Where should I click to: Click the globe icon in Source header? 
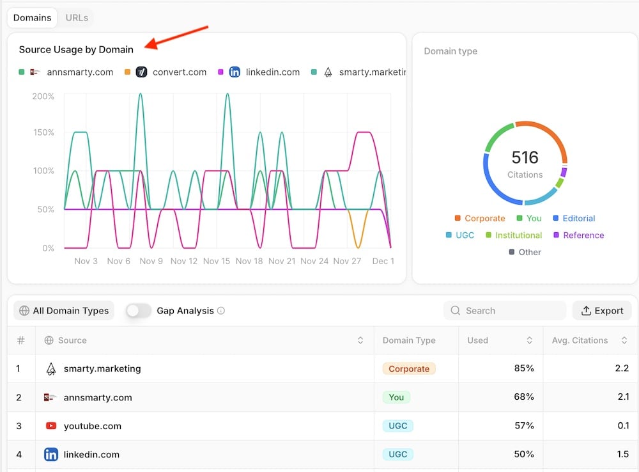[49, 340]
